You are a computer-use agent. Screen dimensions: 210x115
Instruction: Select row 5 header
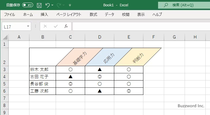[4, 84]
